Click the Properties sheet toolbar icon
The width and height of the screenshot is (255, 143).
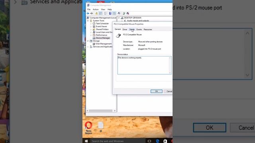[x=105, y=13]
